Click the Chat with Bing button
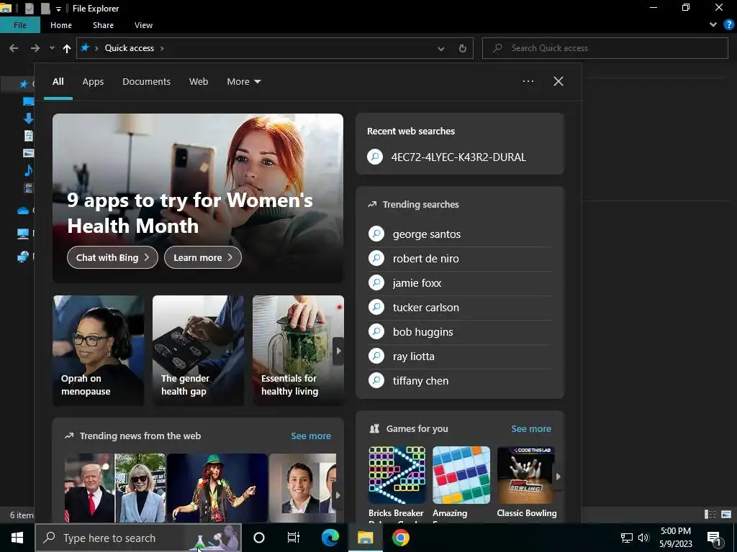Image resolution: width=737 pixels, height=552 pixels. click(112, 257)
